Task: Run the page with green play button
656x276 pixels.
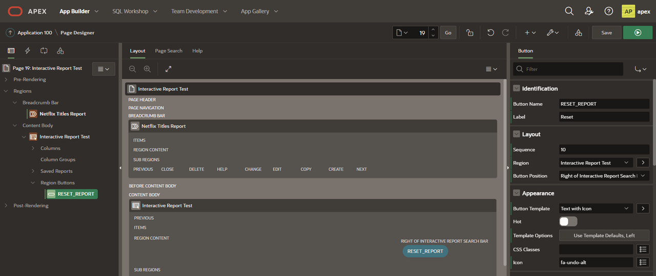Action: click(638, 33)
